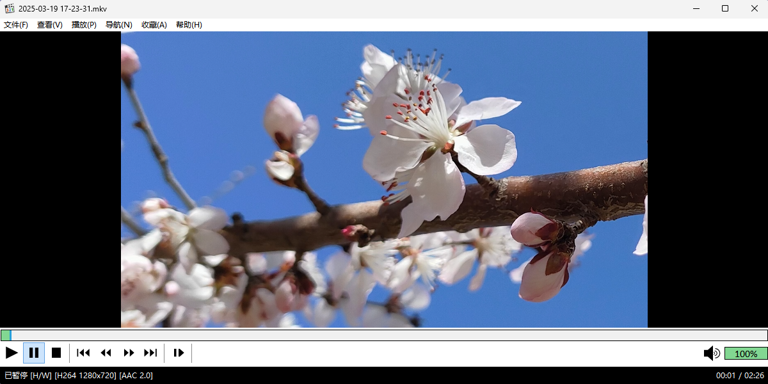768x384 pixels.
Task: Open the 文件(F) menu
Action: tap(16, 25)
